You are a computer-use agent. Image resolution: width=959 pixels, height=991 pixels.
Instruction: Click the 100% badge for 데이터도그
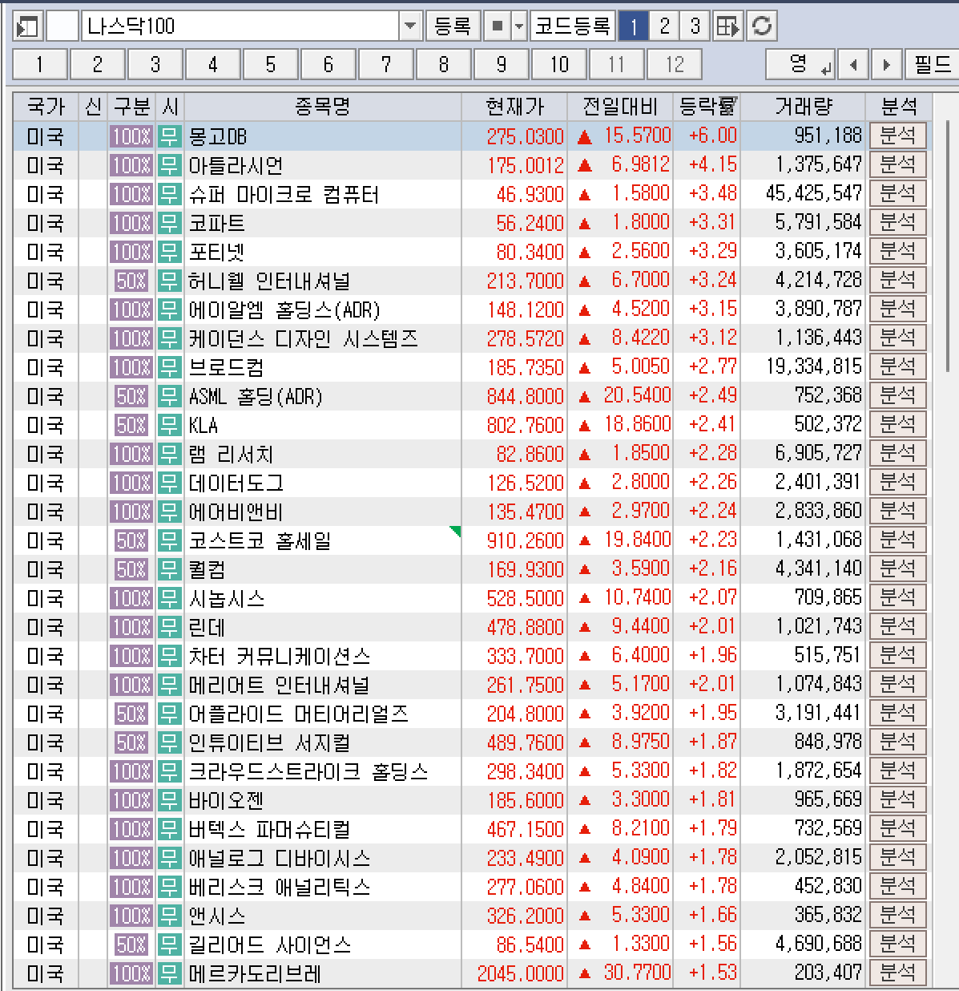[131, 483]
